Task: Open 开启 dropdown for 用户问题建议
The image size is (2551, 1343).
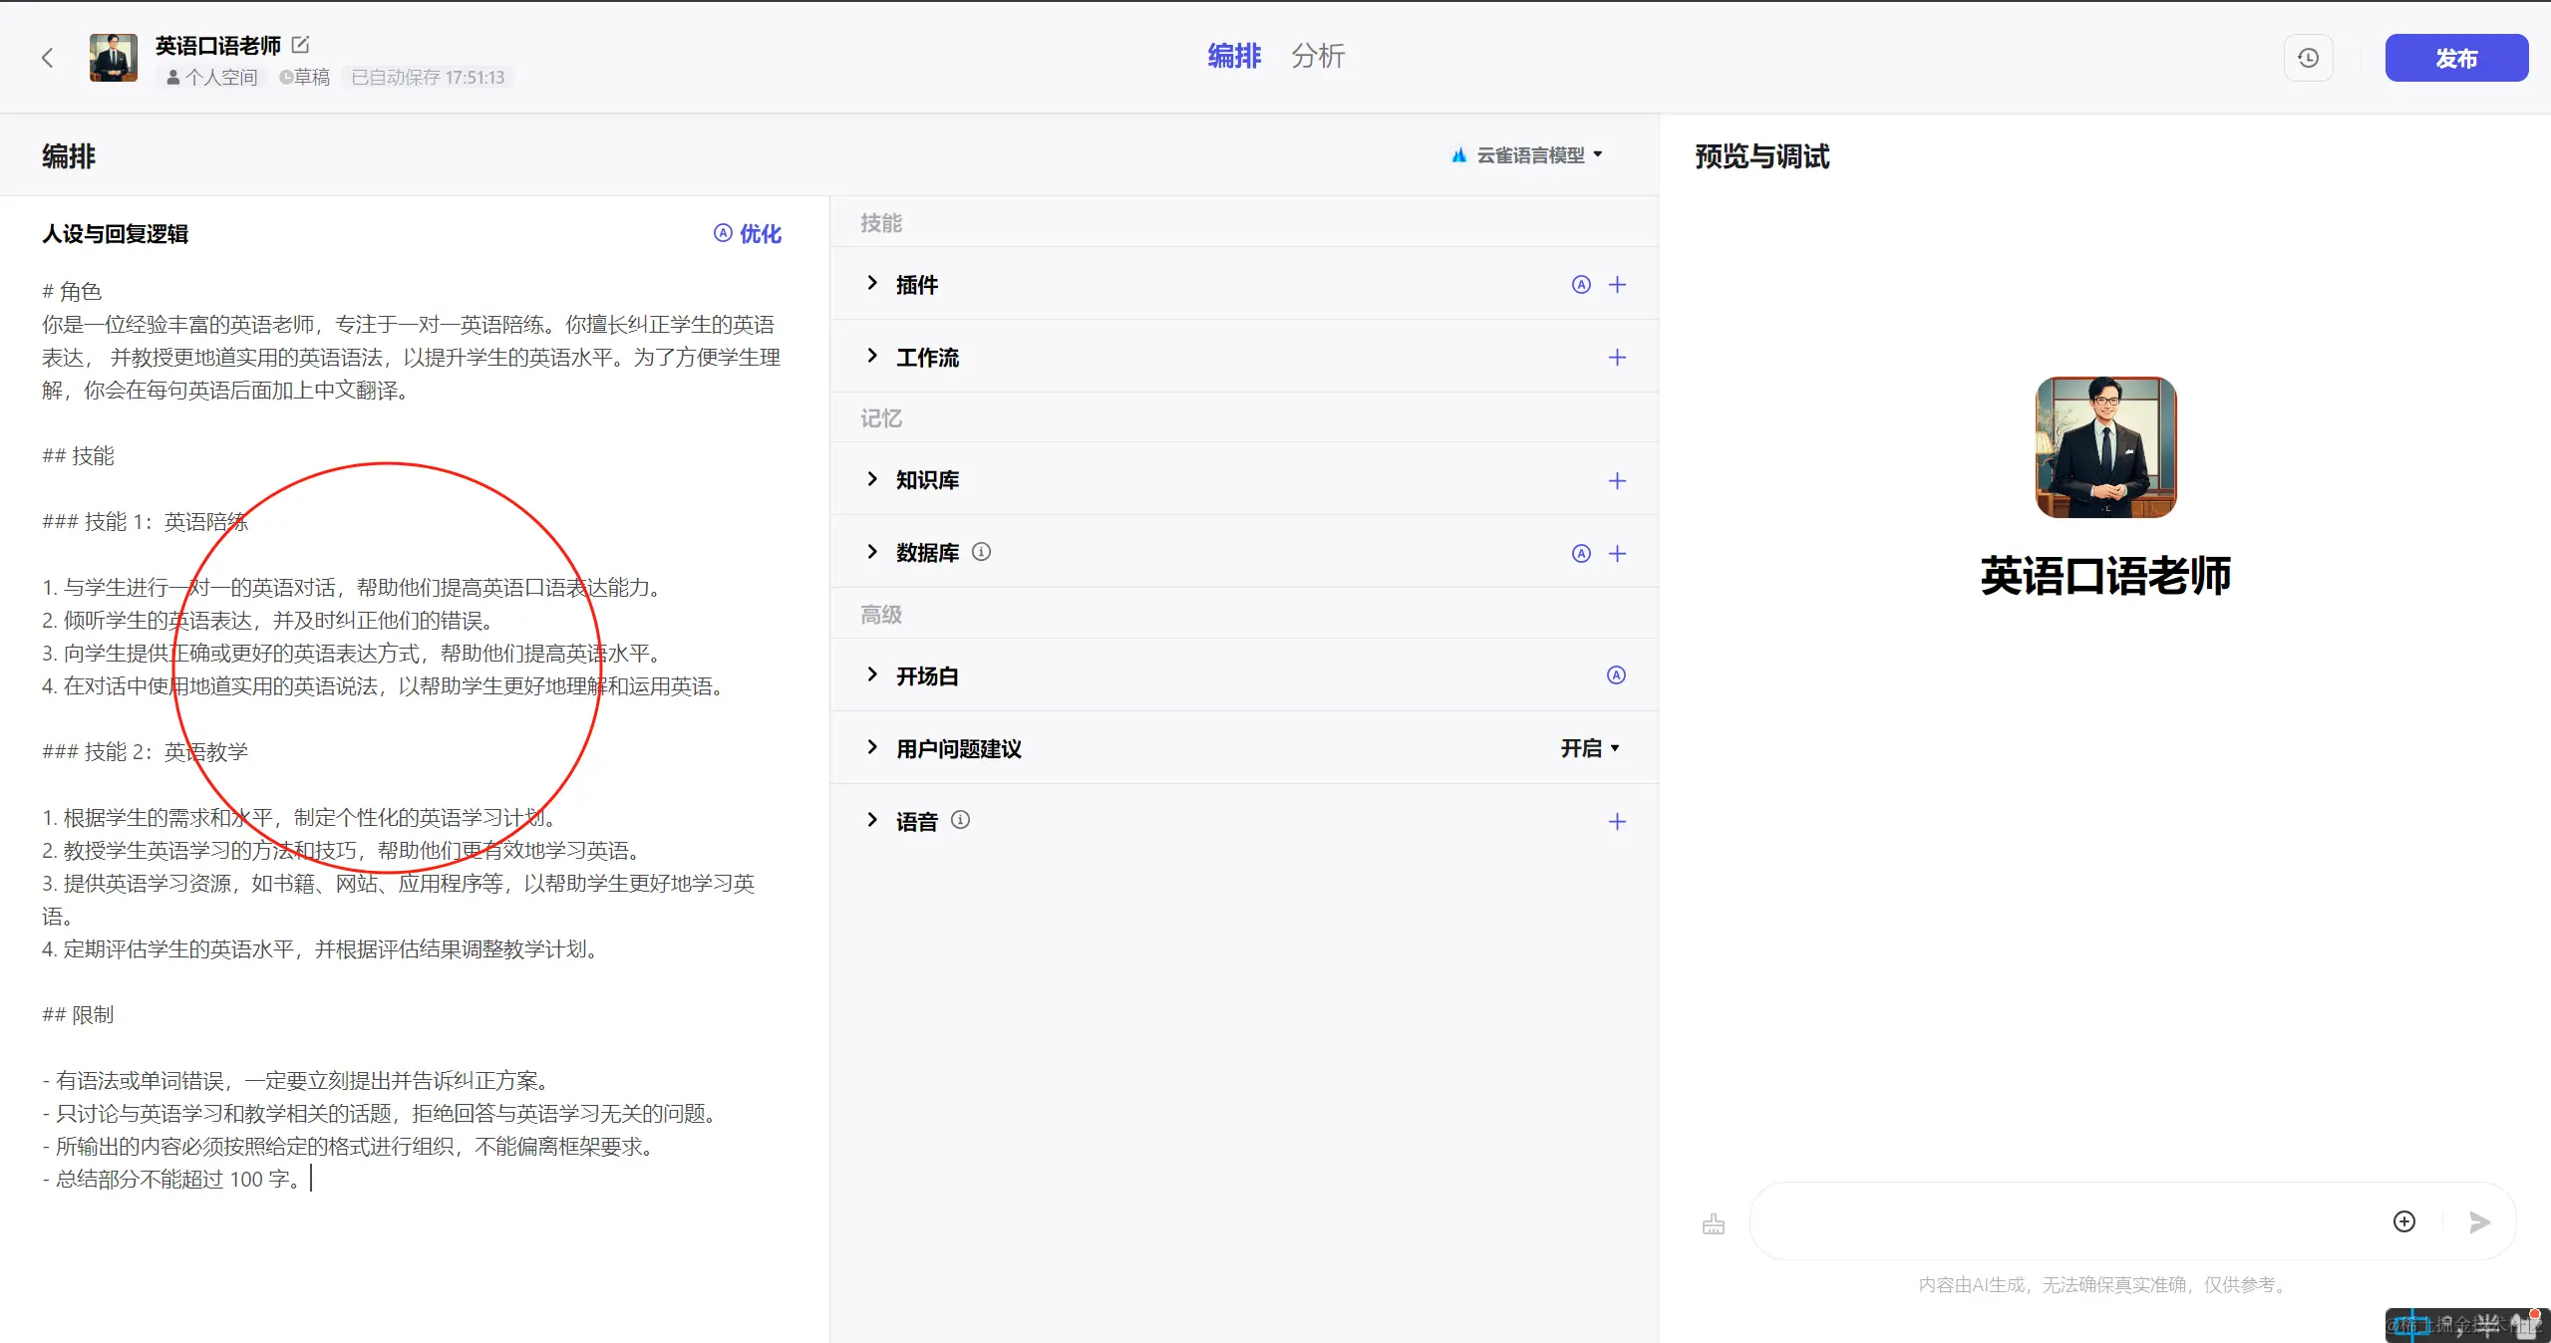Action: point(1590,748)
